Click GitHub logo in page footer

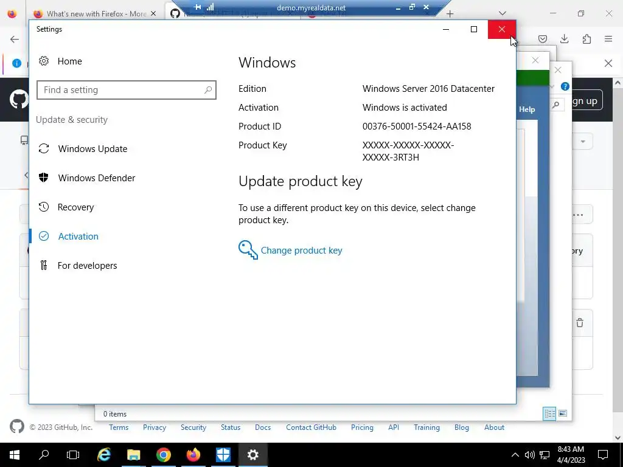16,426
